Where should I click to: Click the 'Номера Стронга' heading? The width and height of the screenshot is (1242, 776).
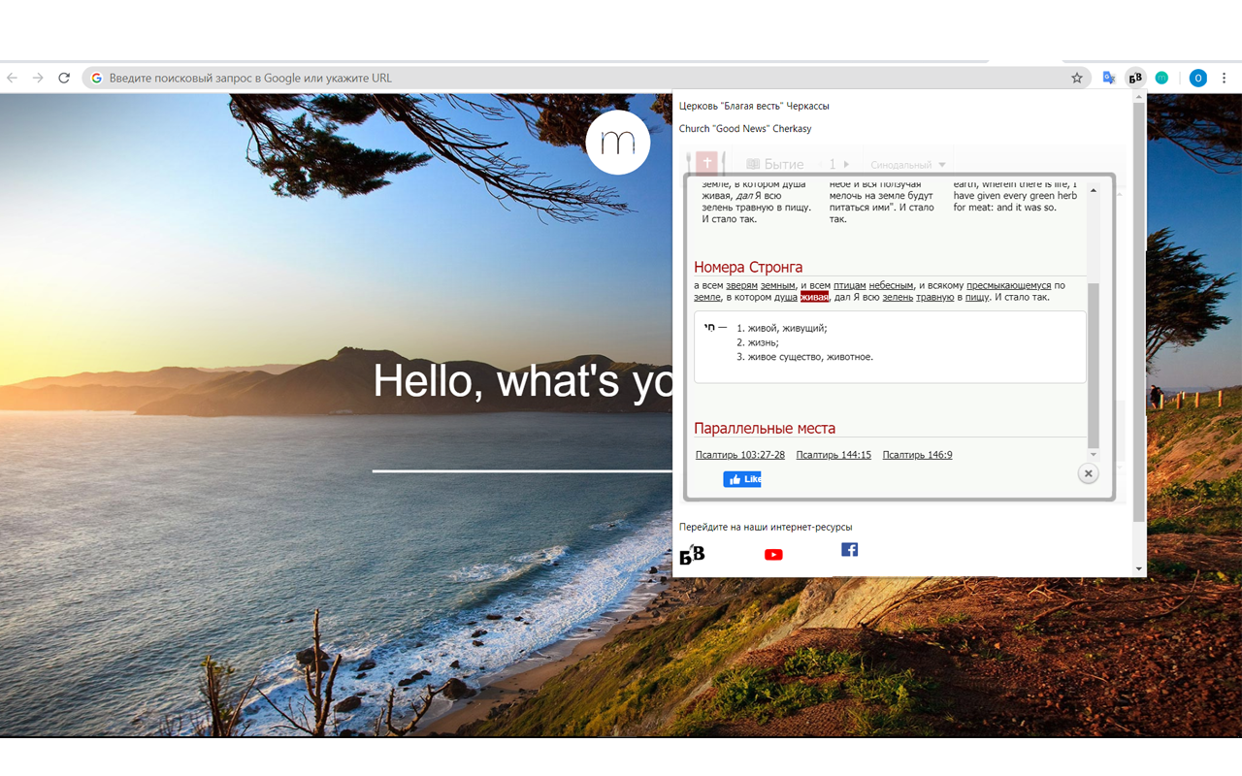click(x=748, y=267)
